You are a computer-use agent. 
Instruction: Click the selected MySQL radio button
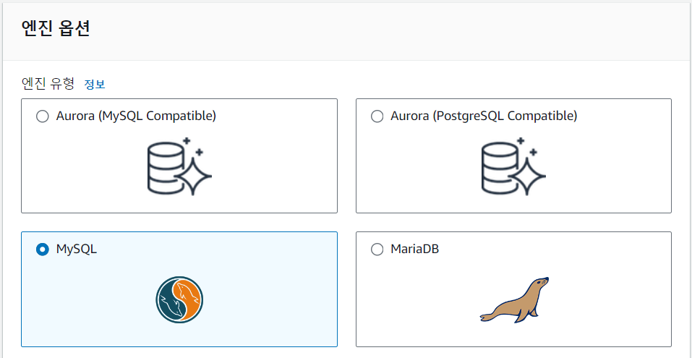click(x=43, y=250)
